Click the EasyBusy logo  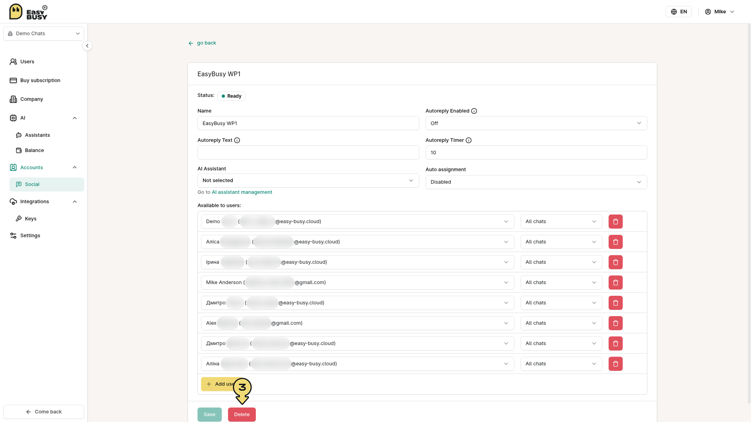[x=28, y=12]
